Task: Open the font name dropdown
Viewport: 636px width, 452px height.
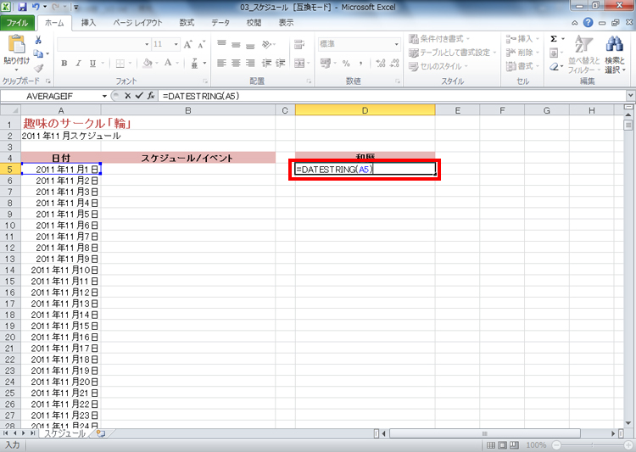Action: point(147,44)
